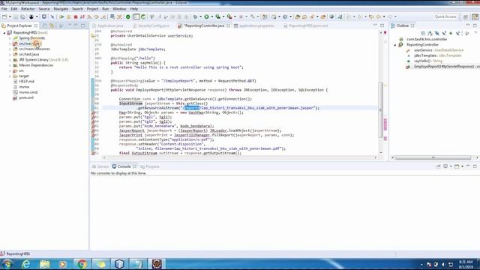
Task: Click the VirtualBox cube taskbar icon
Action: pyautogui.click(x=119, y=264)
